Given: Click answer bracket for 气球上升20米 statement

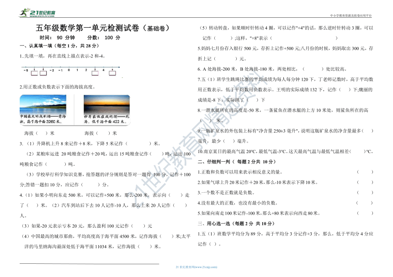Looking at the screenshot, I should [365, 182].
